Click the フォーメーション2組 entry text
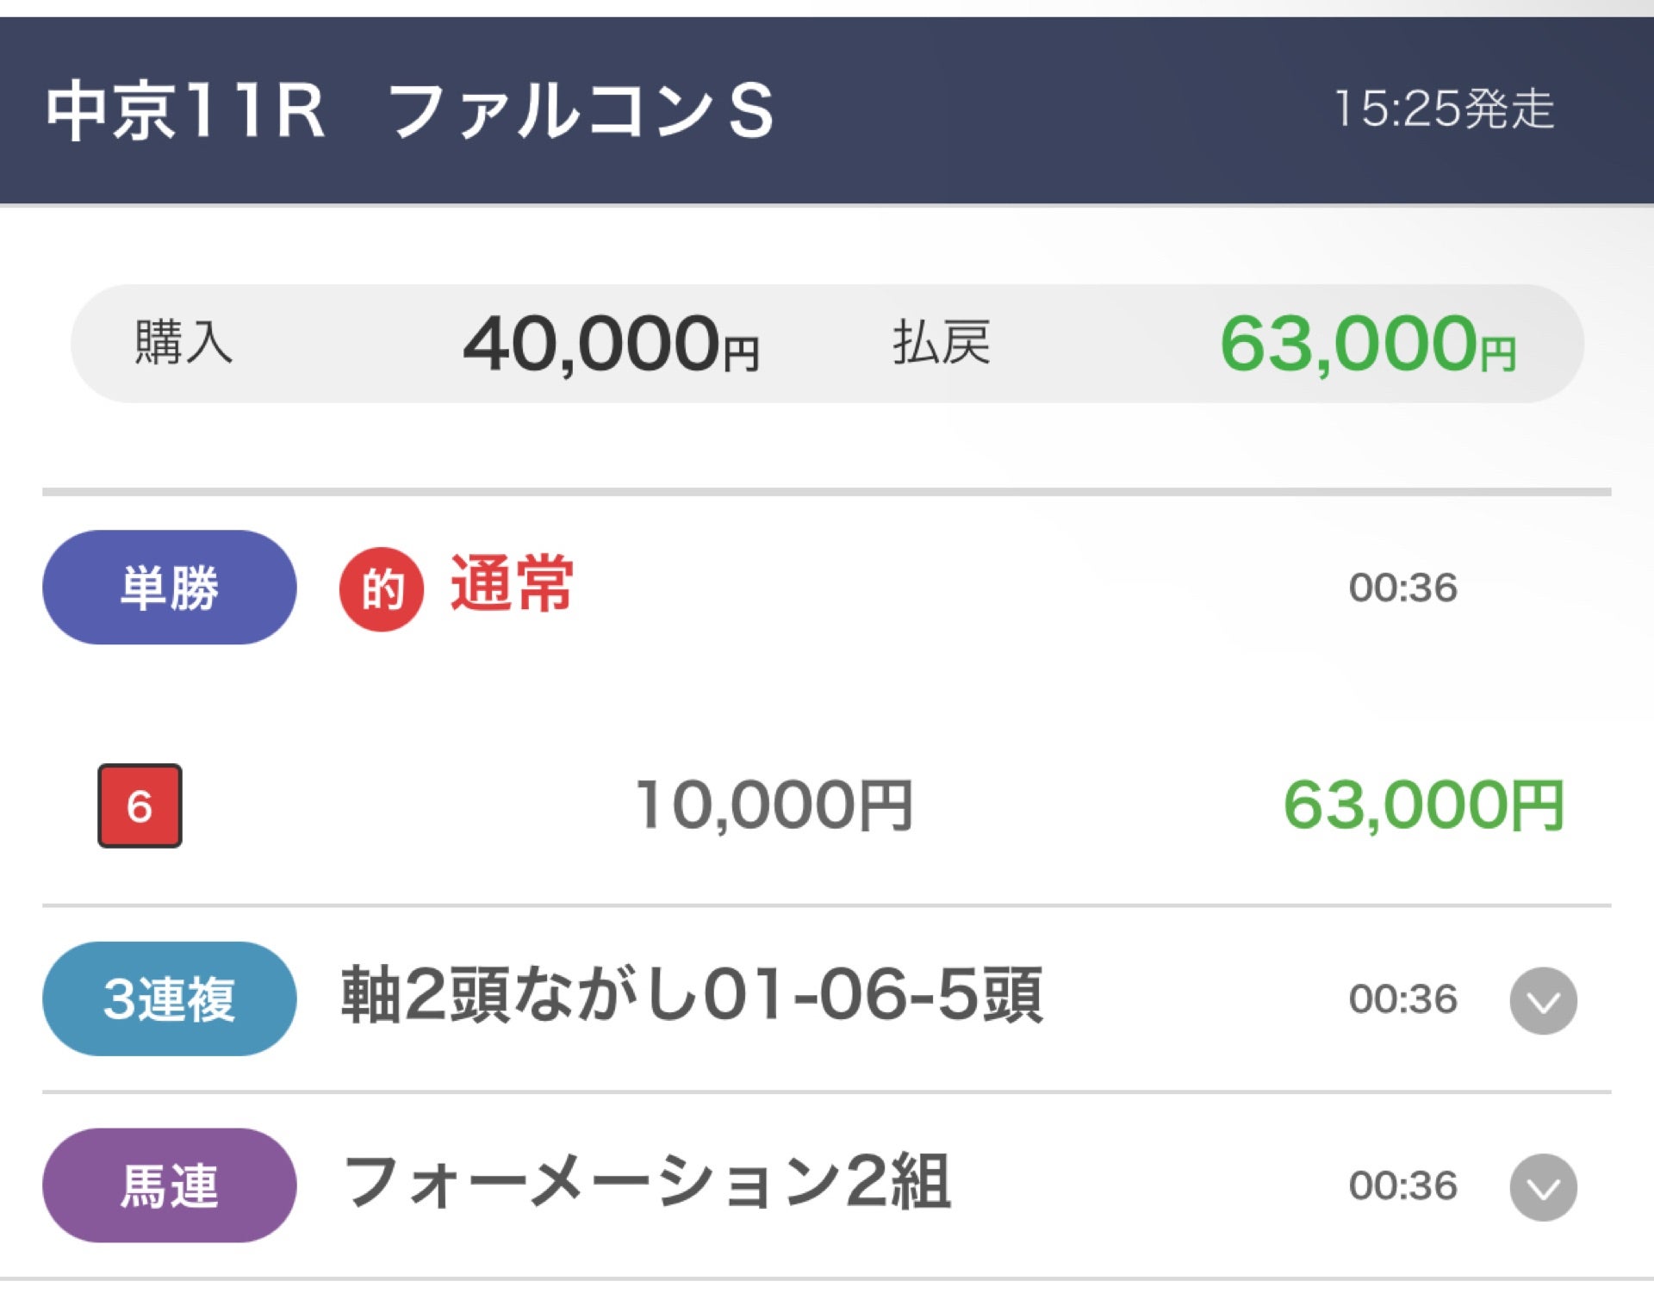Image resolution: width=1654 pixels, height=1300 pixels. pyautogui.click(x=647, y=1182)
